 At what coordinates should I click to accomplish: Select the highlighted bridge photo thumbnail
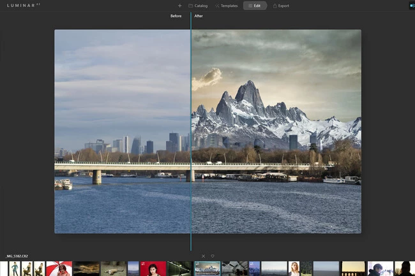[x=207, y=268]
